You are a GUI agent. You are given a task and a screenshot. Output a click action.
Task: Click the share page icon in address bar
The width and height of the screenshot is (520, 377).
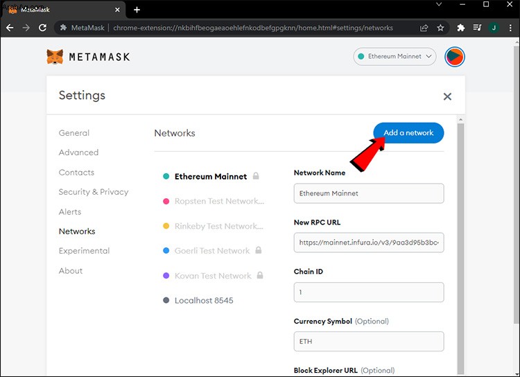coord(424,28)
